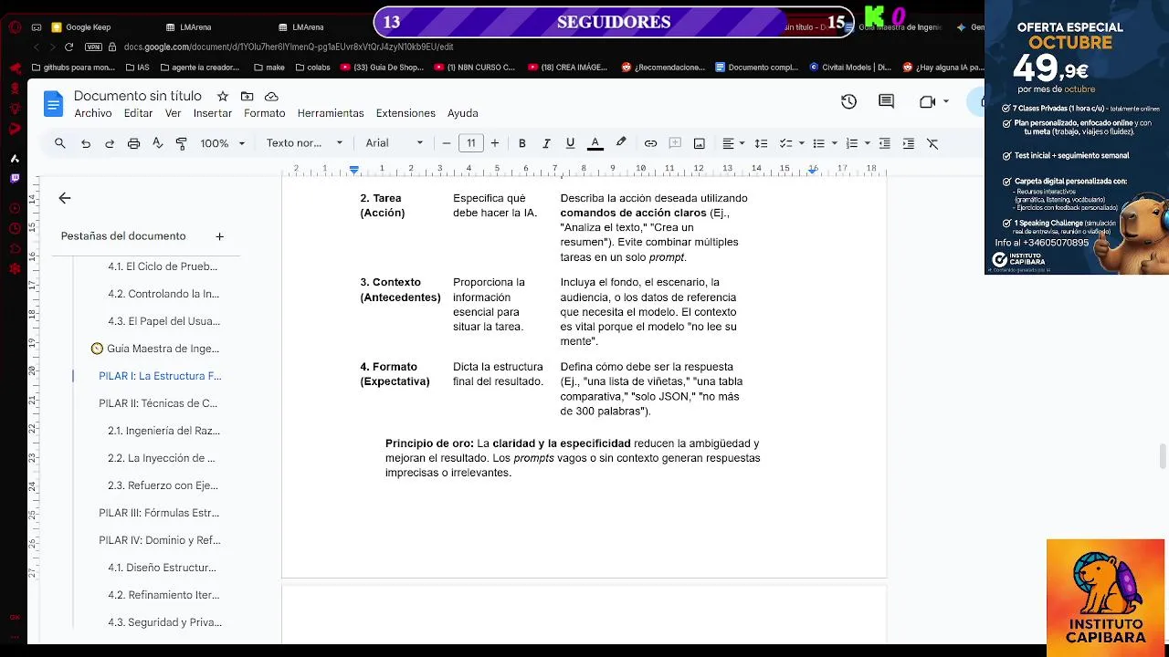Open the text color picker
This screenshot has height=657, width=1169.
click(x=595, y=143)
